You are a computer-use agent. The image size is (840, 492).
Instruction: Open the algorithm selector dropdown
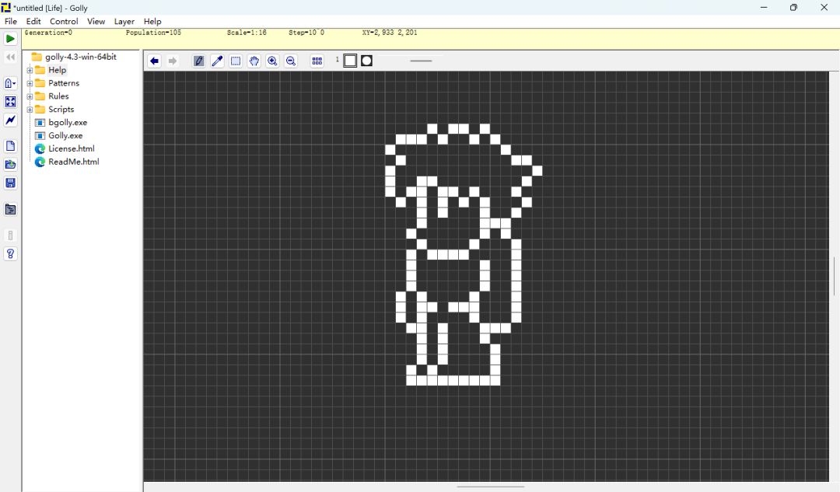point(10,83)
